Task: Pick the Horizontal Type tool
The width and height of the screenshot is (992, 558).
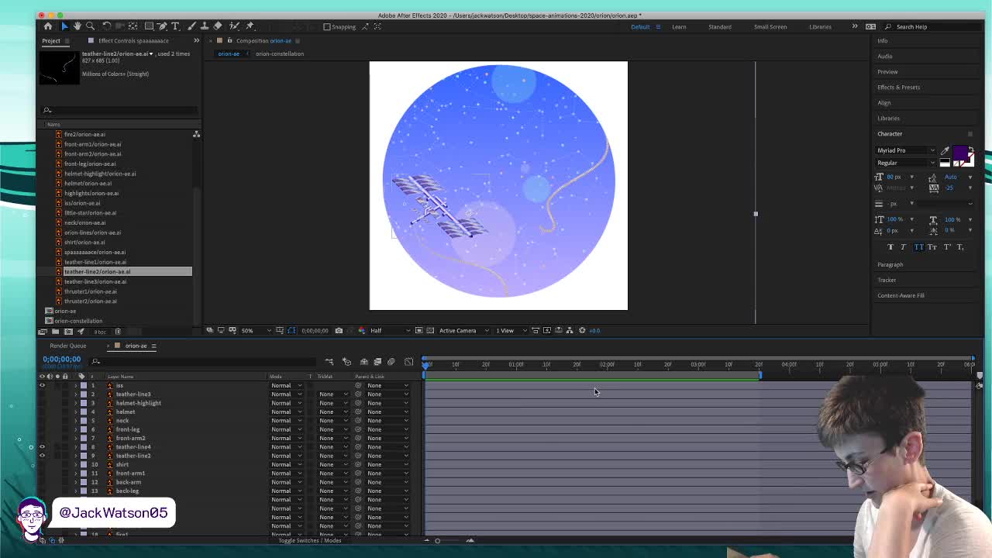Action: (176, 26)
